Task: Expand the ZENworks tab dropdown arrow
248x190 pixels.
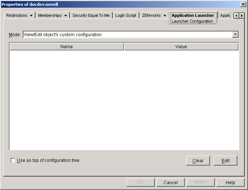Action: coord(165,16)
